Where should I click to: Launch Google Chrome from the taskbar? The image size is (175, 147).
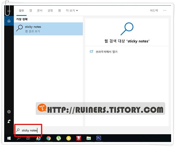[x=48, y=138]
